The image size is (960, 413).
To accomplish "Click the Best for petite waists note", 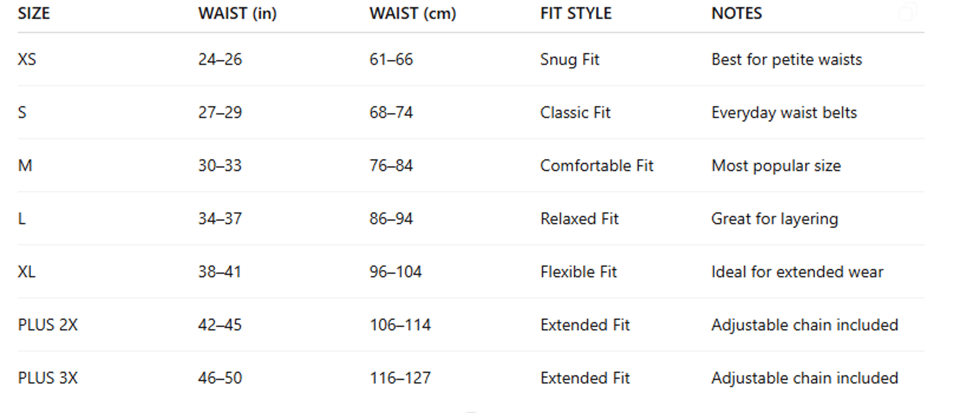I will (786, 59).
